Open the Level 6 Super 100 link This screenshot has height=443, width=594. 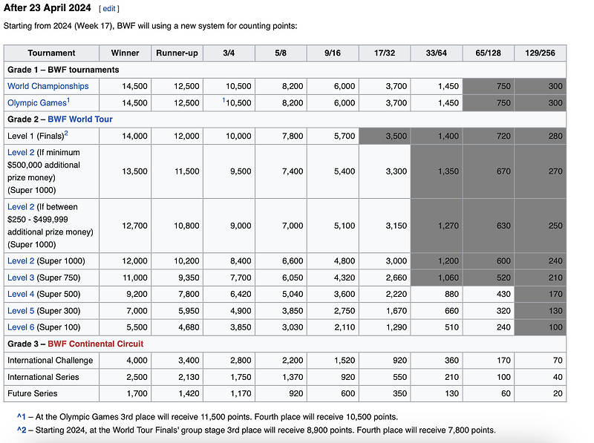pos(21,327)
